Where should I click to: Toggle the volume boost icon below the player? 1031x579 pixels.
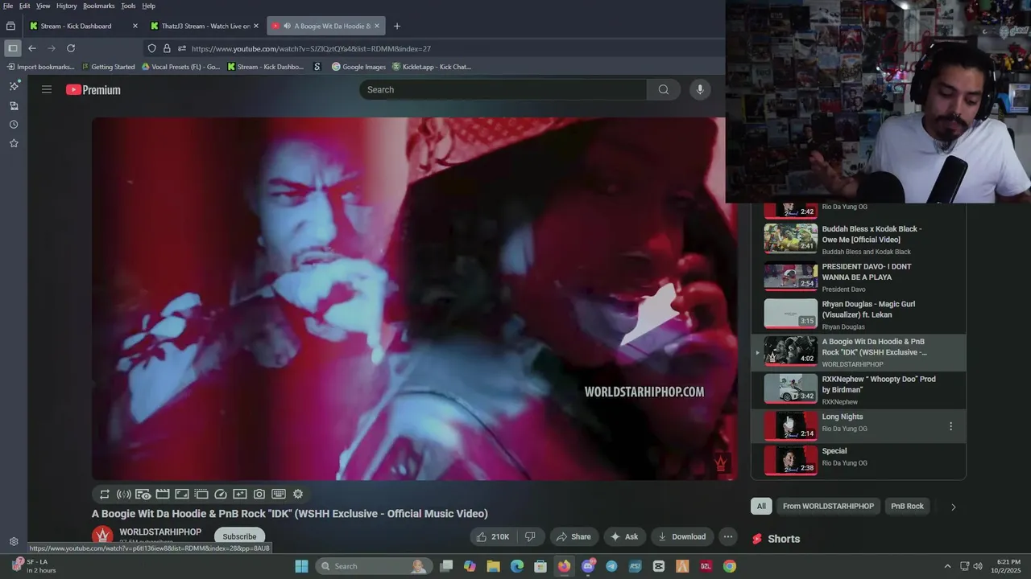coord(123,494)
